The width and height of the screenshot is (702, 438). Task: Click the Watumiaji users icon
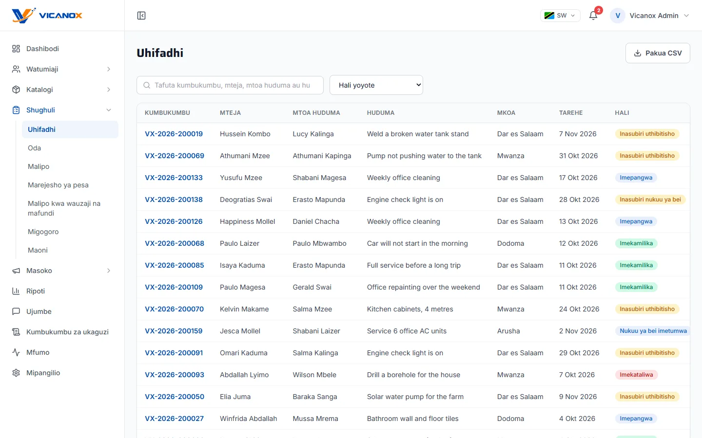pos(16,69)
